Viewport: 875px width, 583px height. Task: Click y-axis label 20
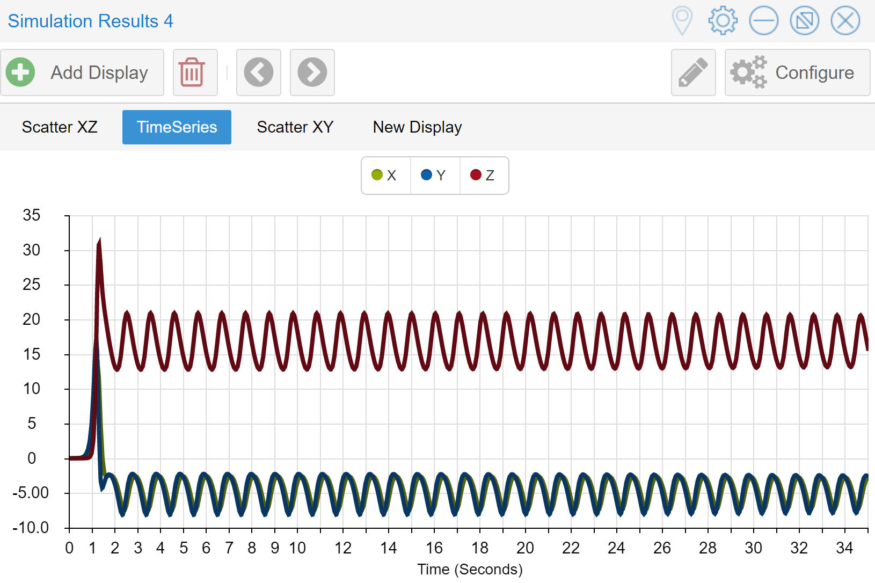coord(32,319)
